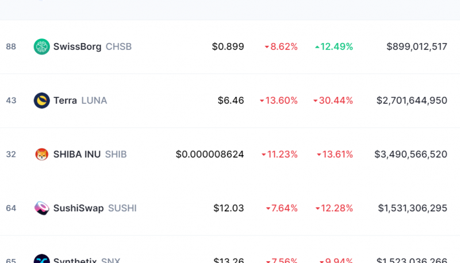Viewport: 460px width, 263px height.
Task: Open the Terra coin name link
Action: pyautogui.click(x=65, y=100)
